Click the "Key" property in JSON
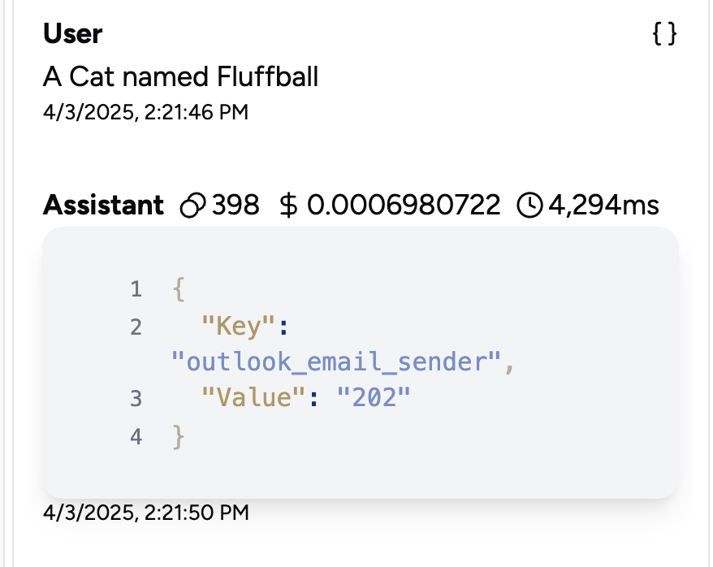The image size is (713, 567). 238,327
